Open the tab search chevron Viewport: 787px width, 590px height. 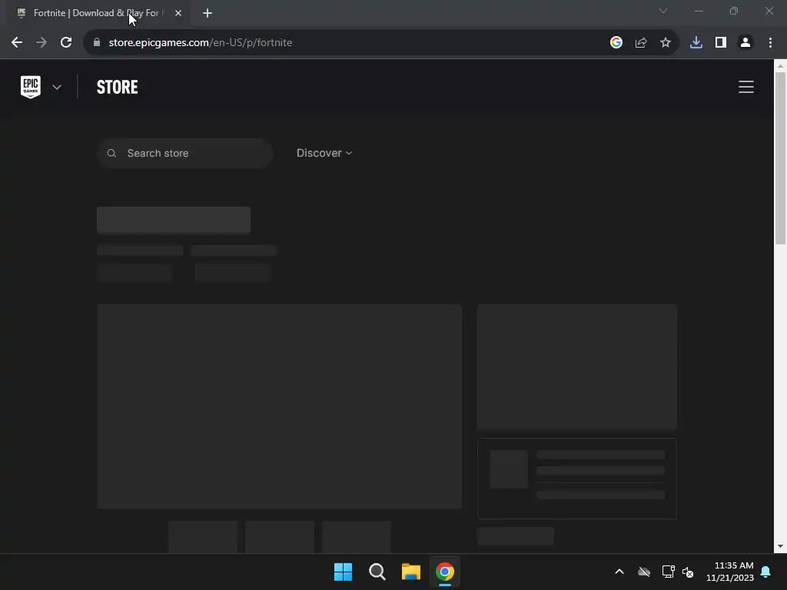[x=663, y=11]
